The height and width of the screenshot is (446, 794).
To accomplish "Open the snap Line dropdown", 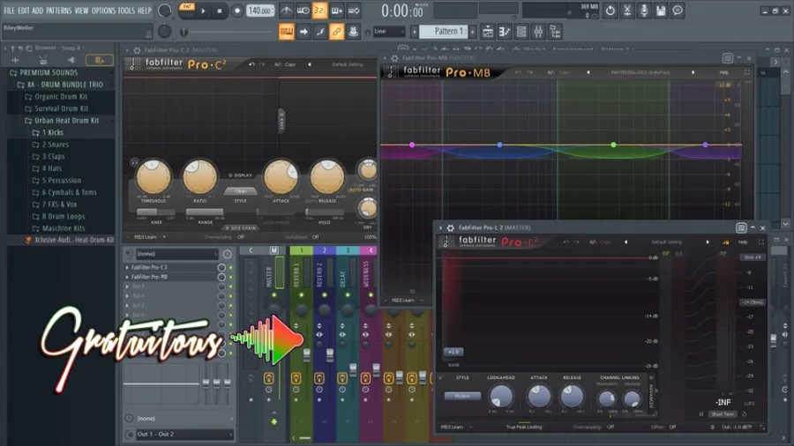I will (388, 32).
